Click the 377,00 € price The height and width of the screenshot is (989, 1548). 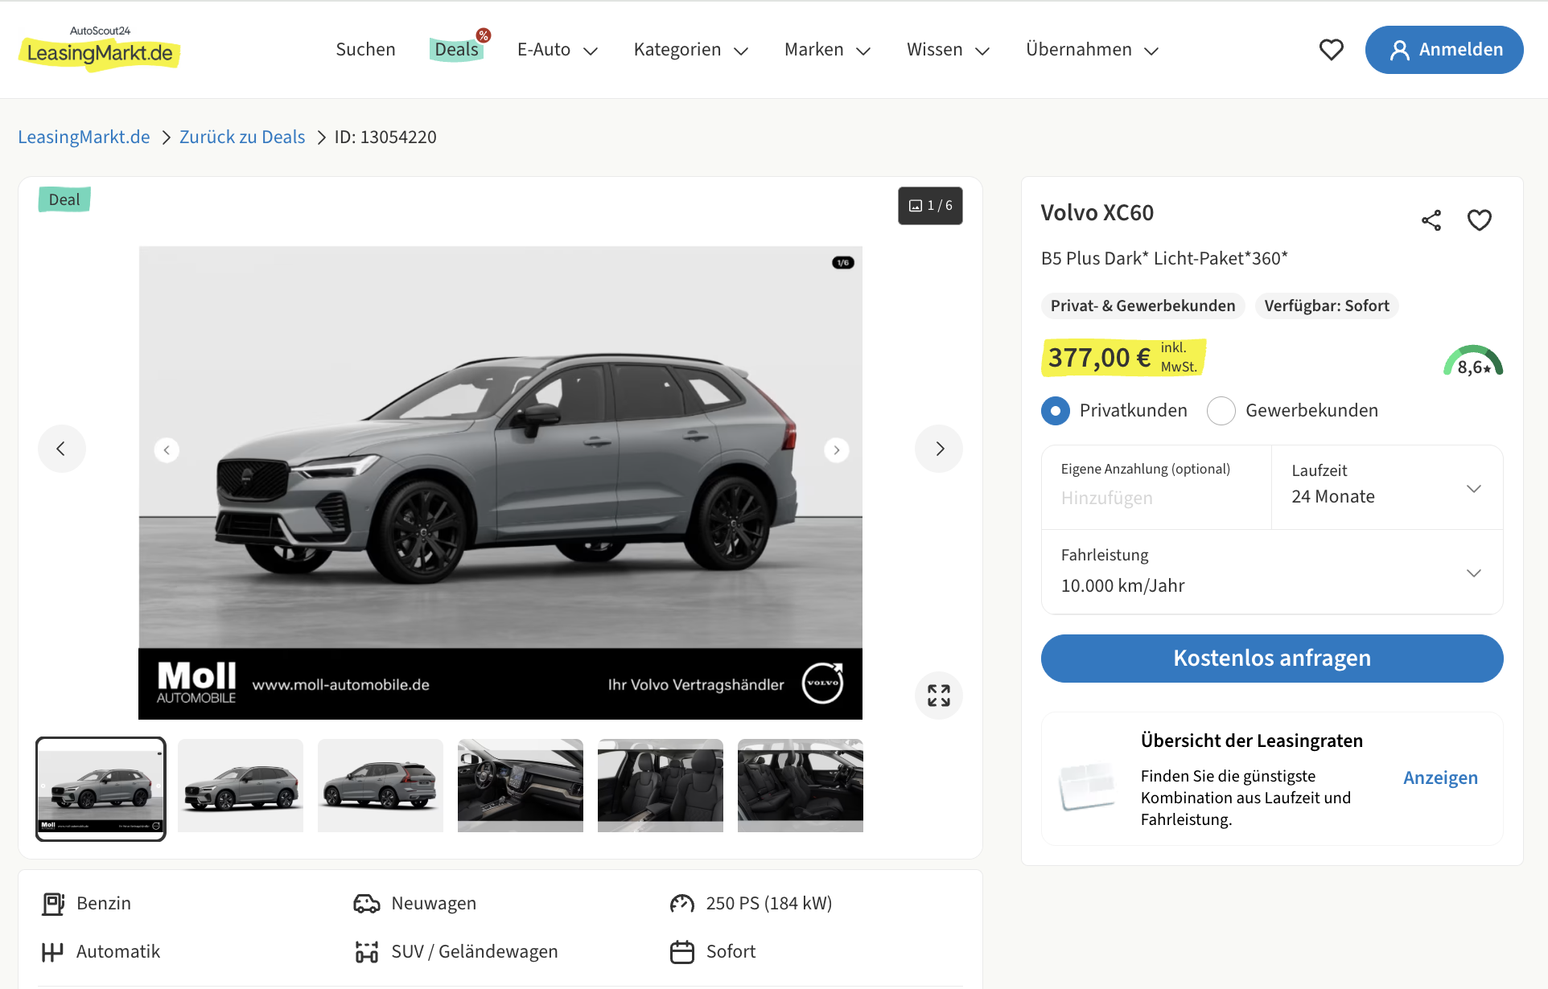pyautogui.click(x=1099, y=358)
